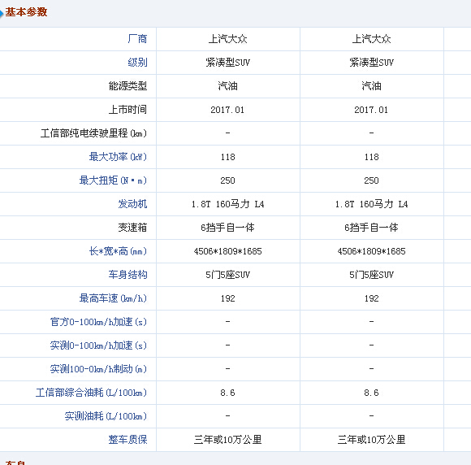Click 192 top speed in first column
This screenshot has height=465, width=471.
coord(227,298)
